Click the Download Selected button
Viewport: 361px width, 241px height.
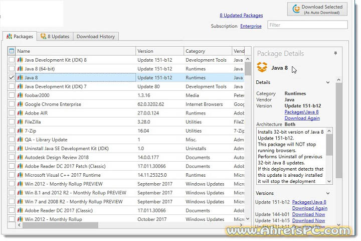coord(317,9)
